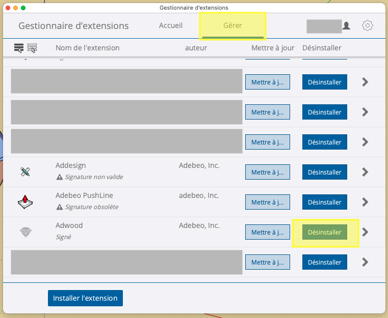Click Désinstaller for Adwood
This screenshot has width=388, height=318.
click(325, 232)
